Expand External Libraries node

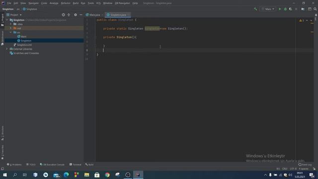(7, 49)
